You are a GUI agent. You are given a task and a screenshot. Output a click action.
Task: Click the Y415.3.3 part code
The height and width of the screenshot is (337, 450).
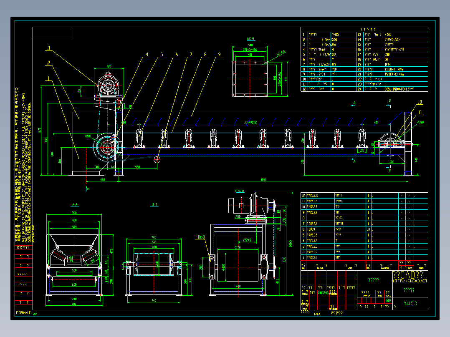point(312,246)
